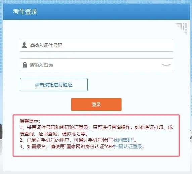Click tip 2 about 已绑定手机号的用户
The image size is (192, 174).
pos(78,140)
